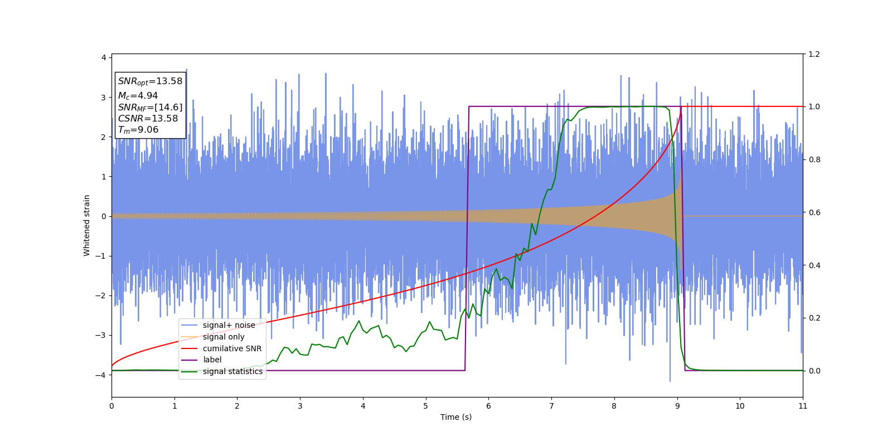Click the 'Time (s)' axis label

click(456, 417)
